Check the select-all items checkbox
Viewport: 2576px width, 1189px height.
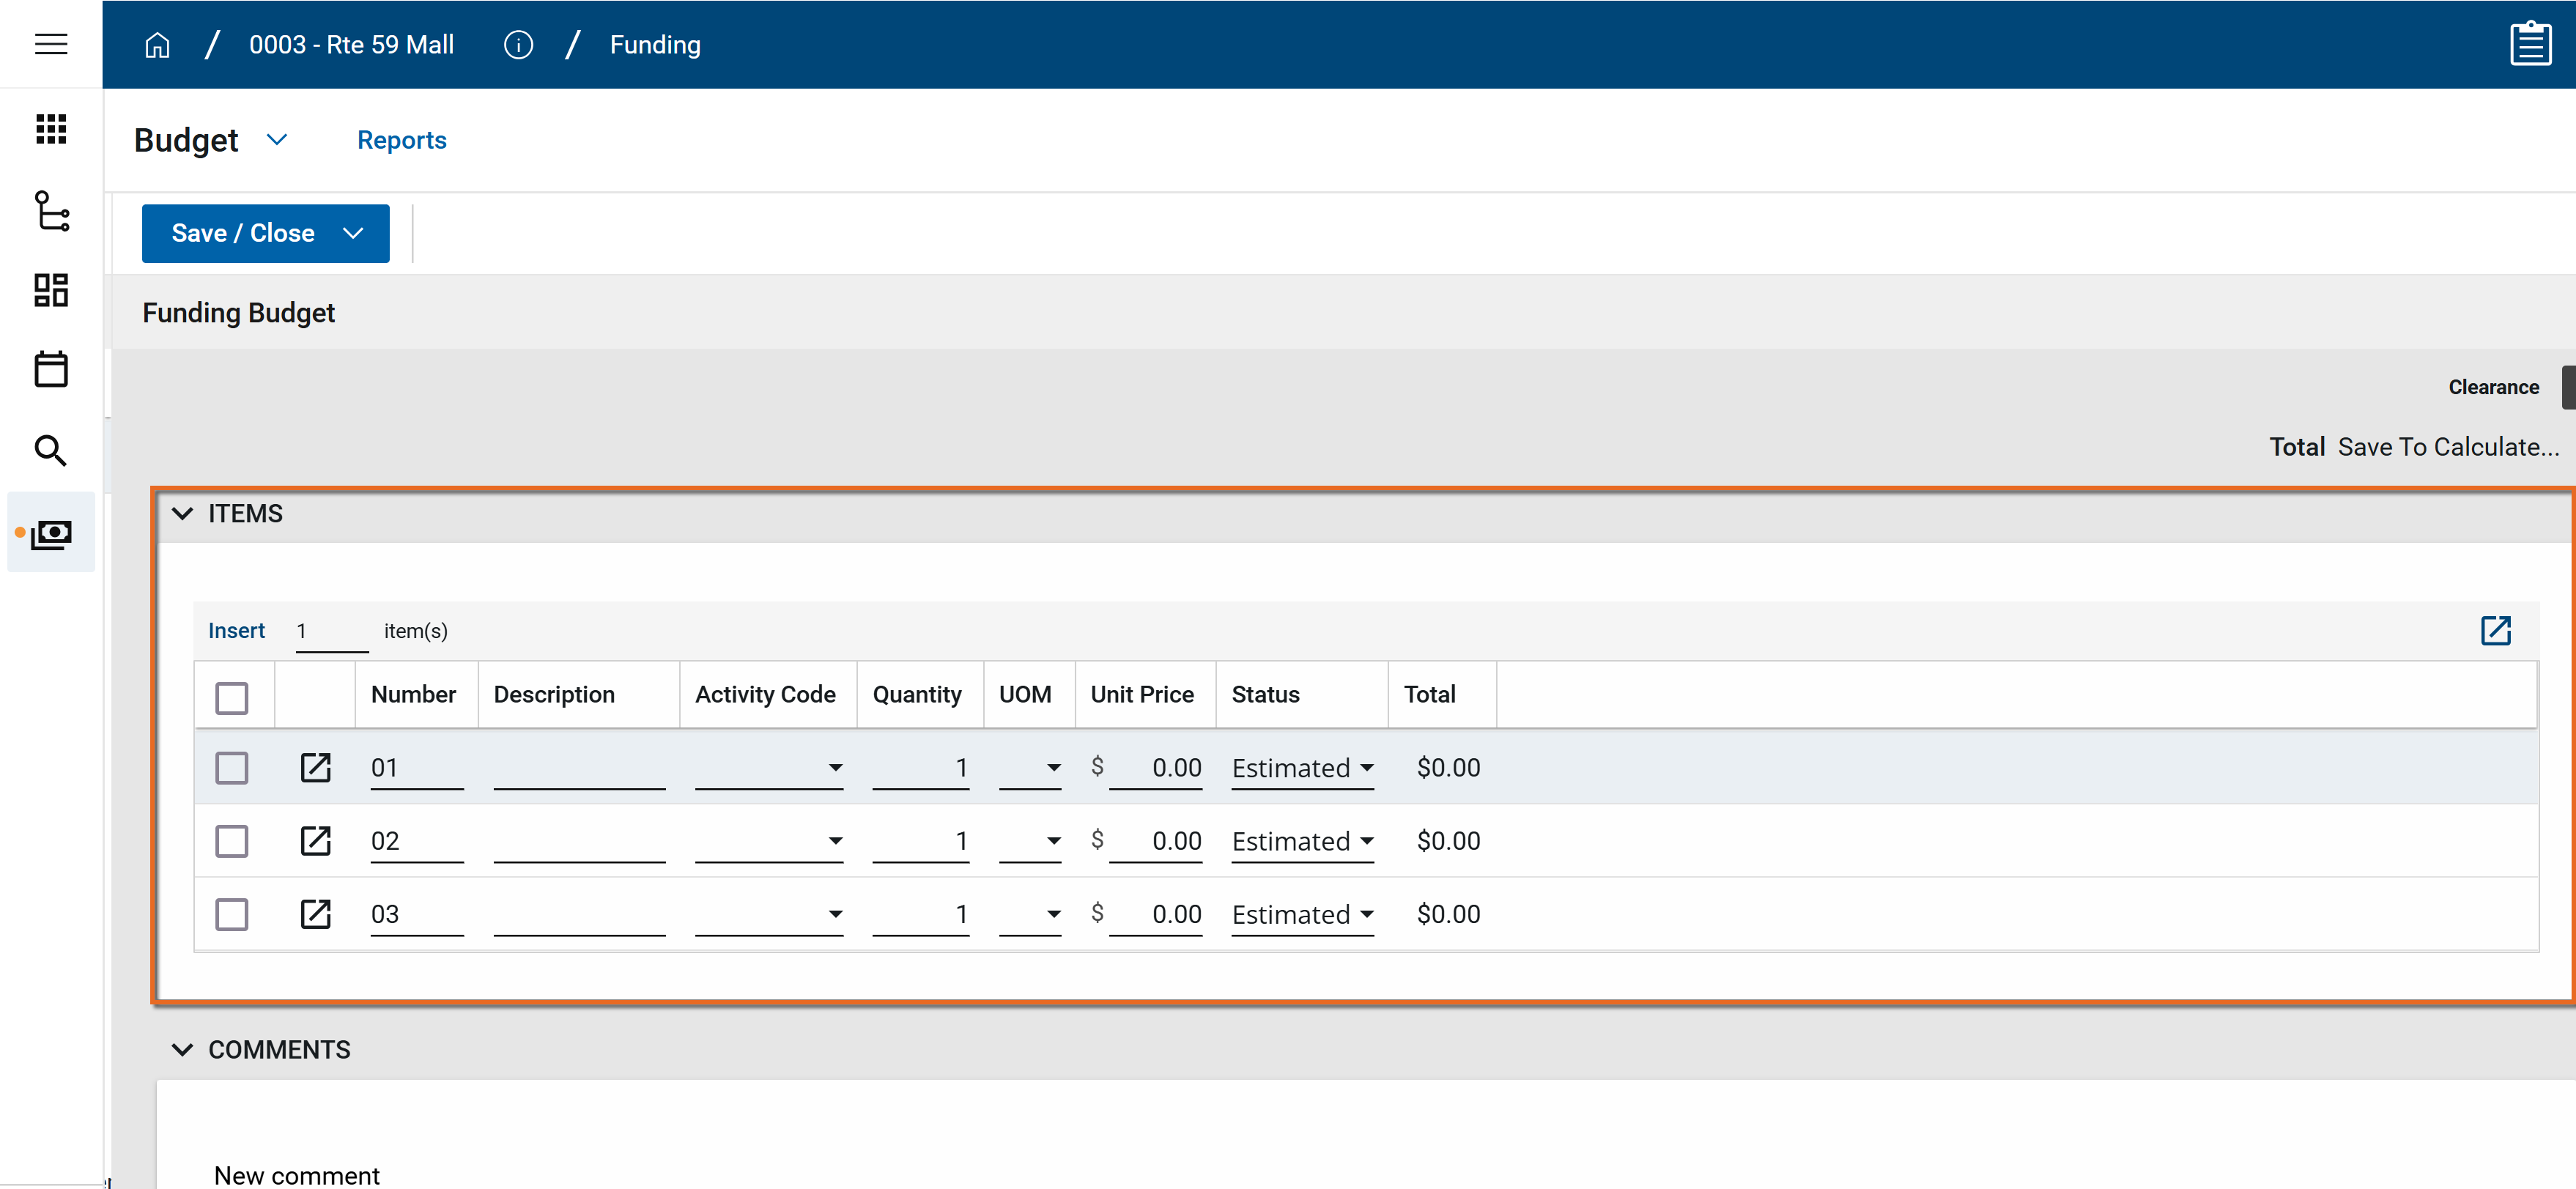[x=232, y=697]
